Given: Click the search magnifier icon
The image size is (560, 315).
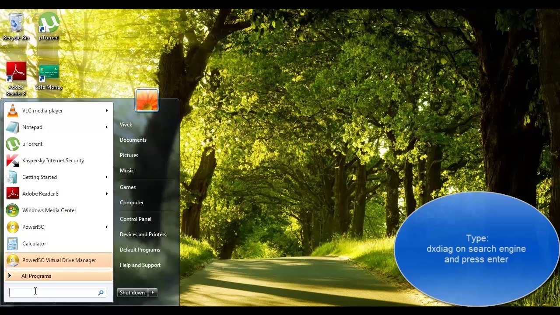Looking at the screenshot, I should (x=101, y=293).
